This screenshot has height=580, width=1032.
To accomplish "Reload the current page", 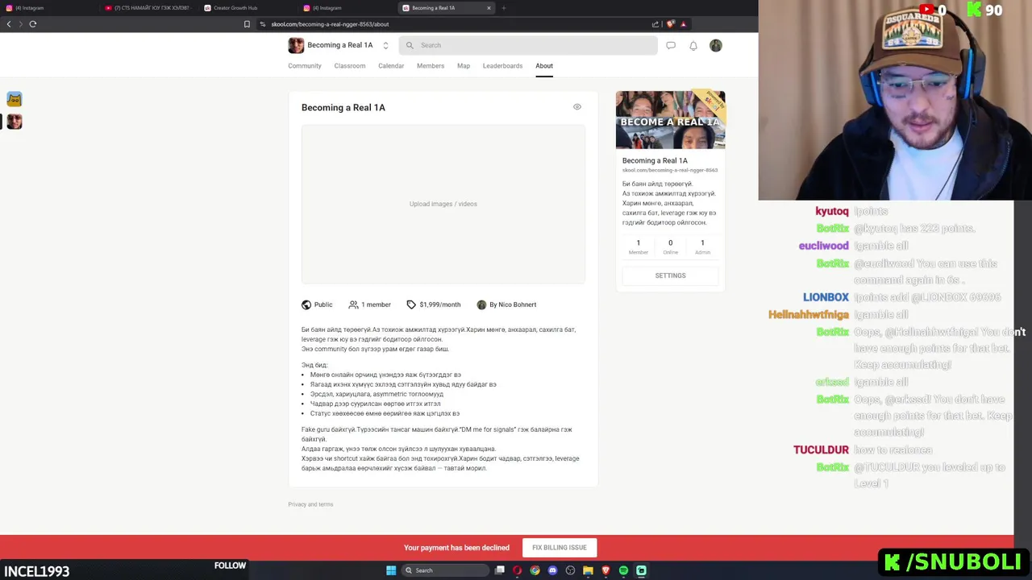I will 33,24.
